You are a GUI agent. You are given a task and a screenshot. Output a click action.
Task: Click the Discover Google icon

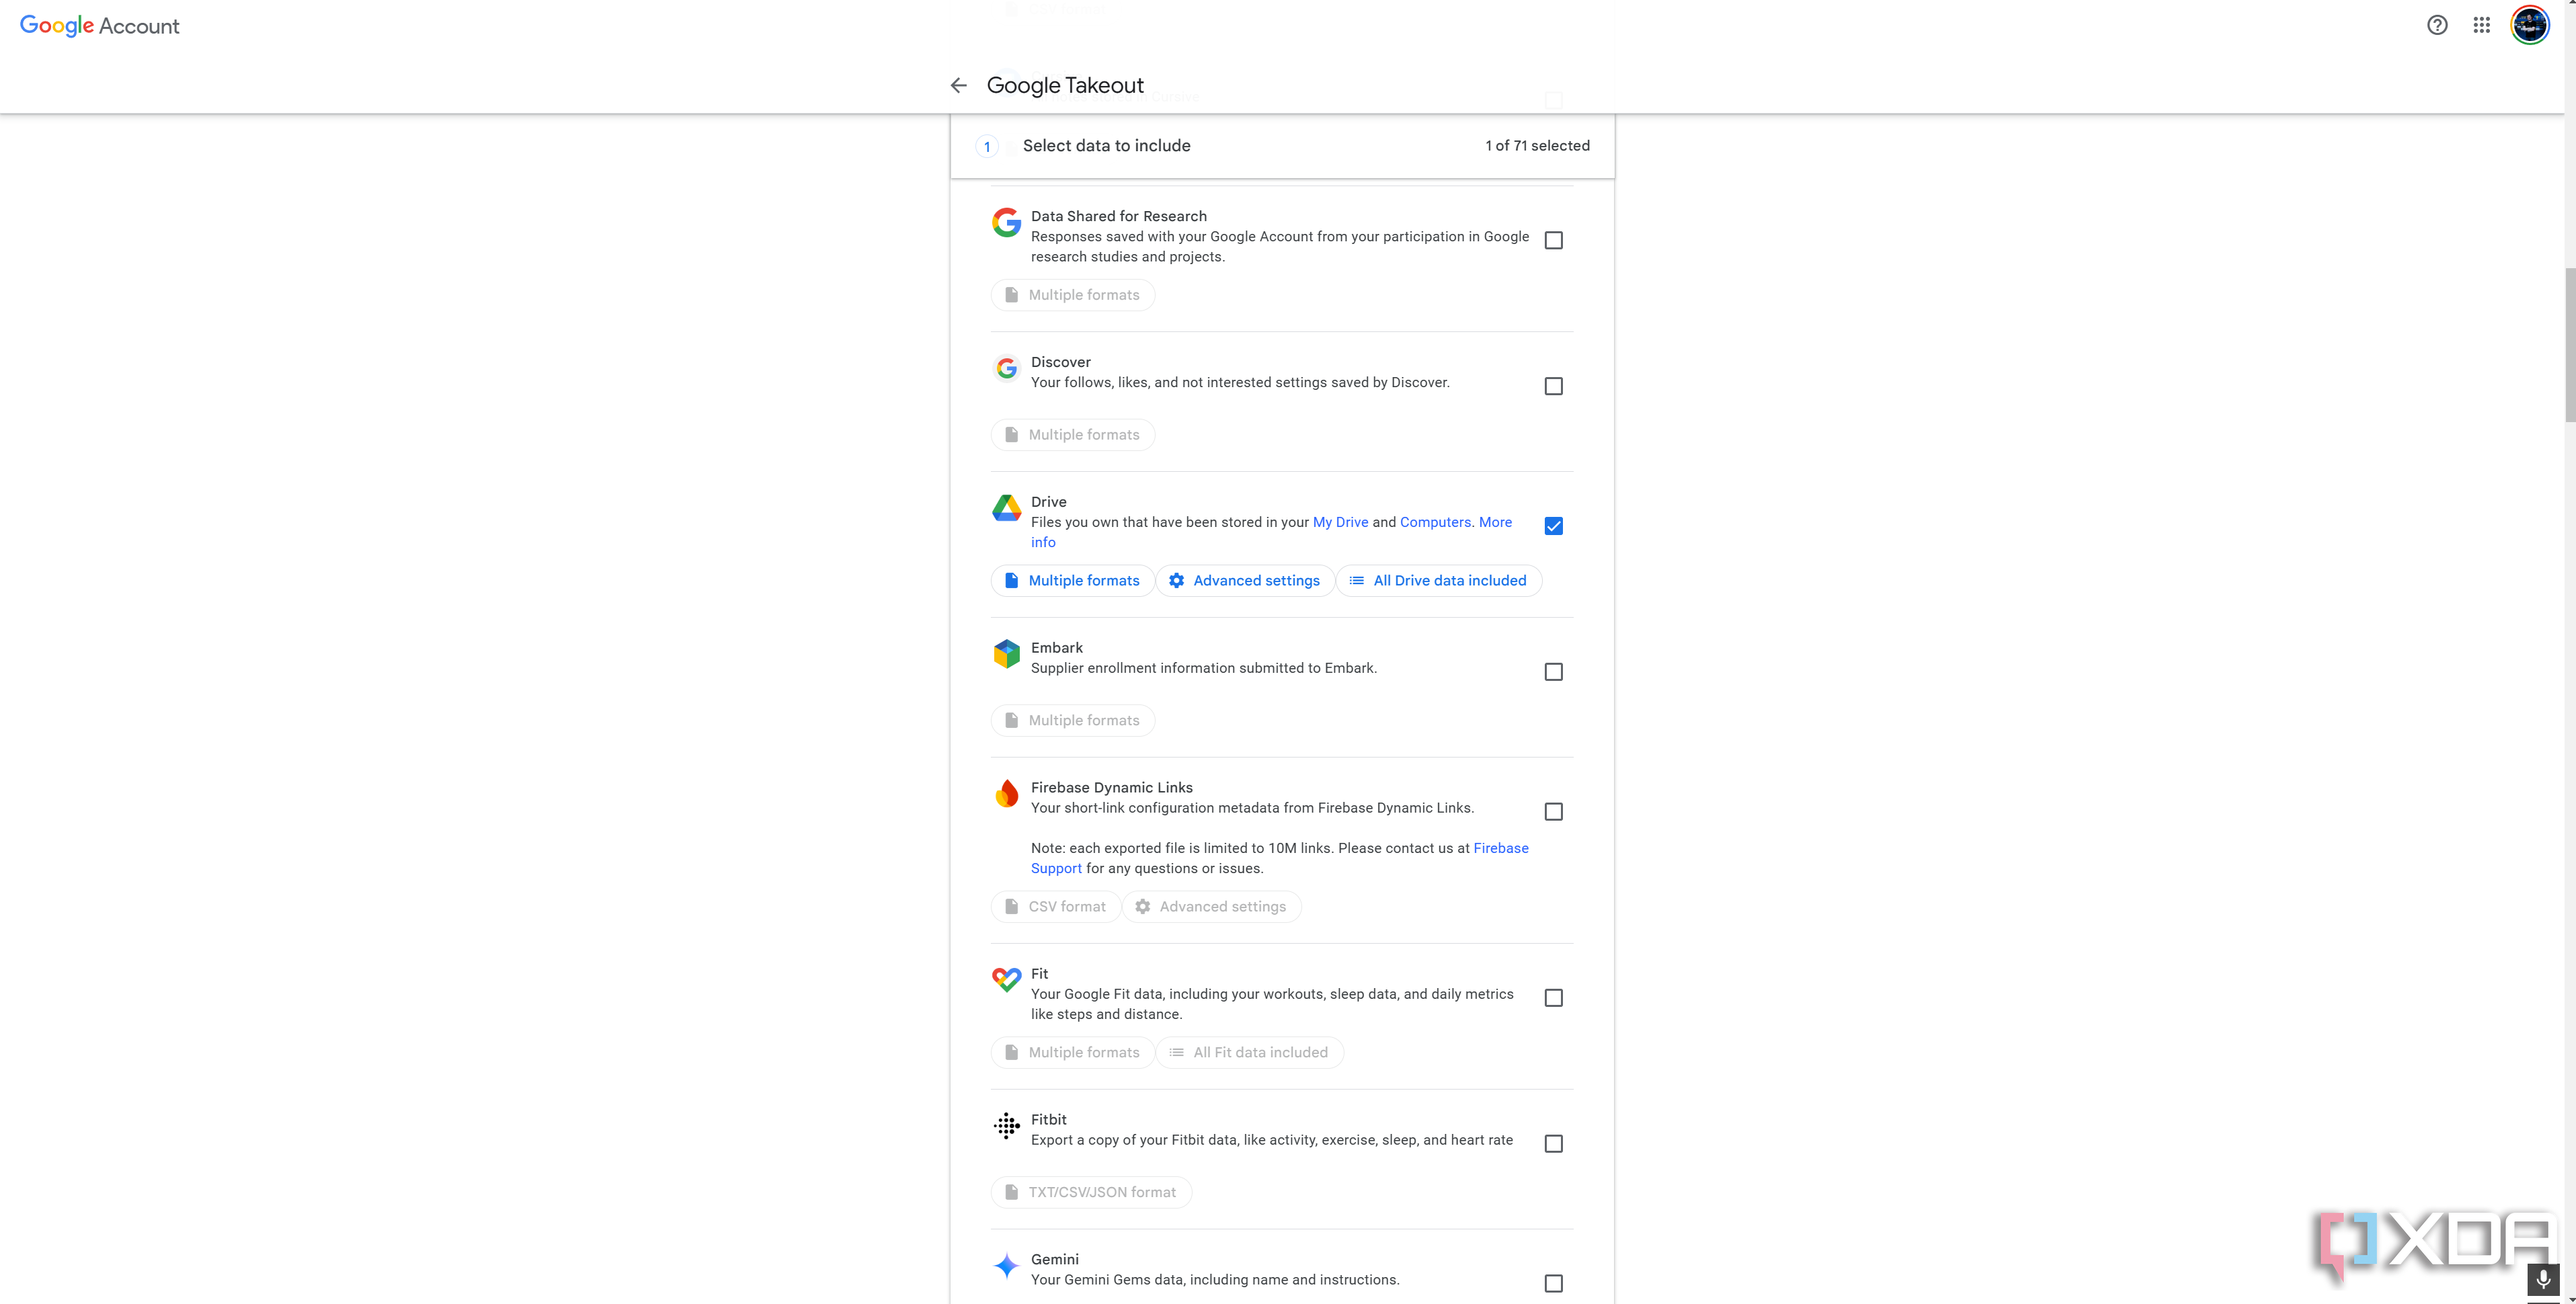coord(1006,368)
